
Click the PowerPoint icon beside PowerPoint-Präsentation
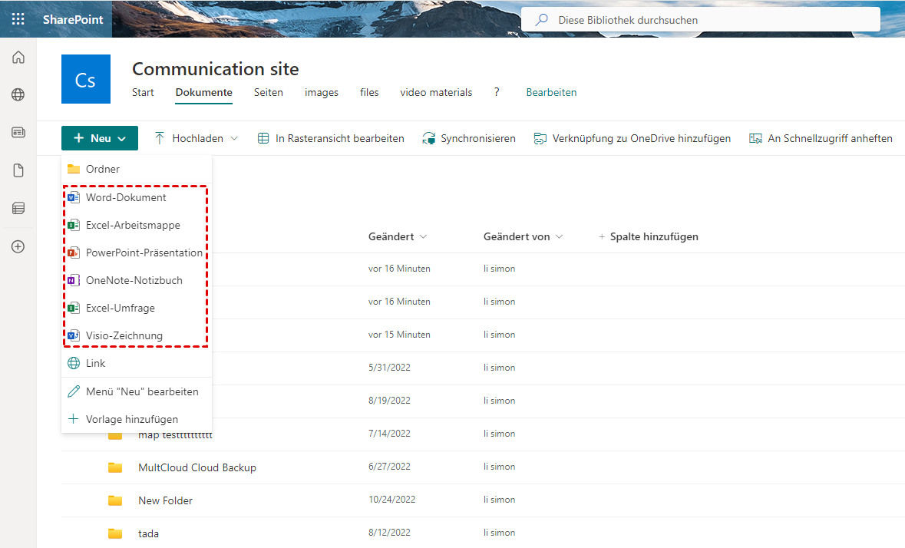73,253
